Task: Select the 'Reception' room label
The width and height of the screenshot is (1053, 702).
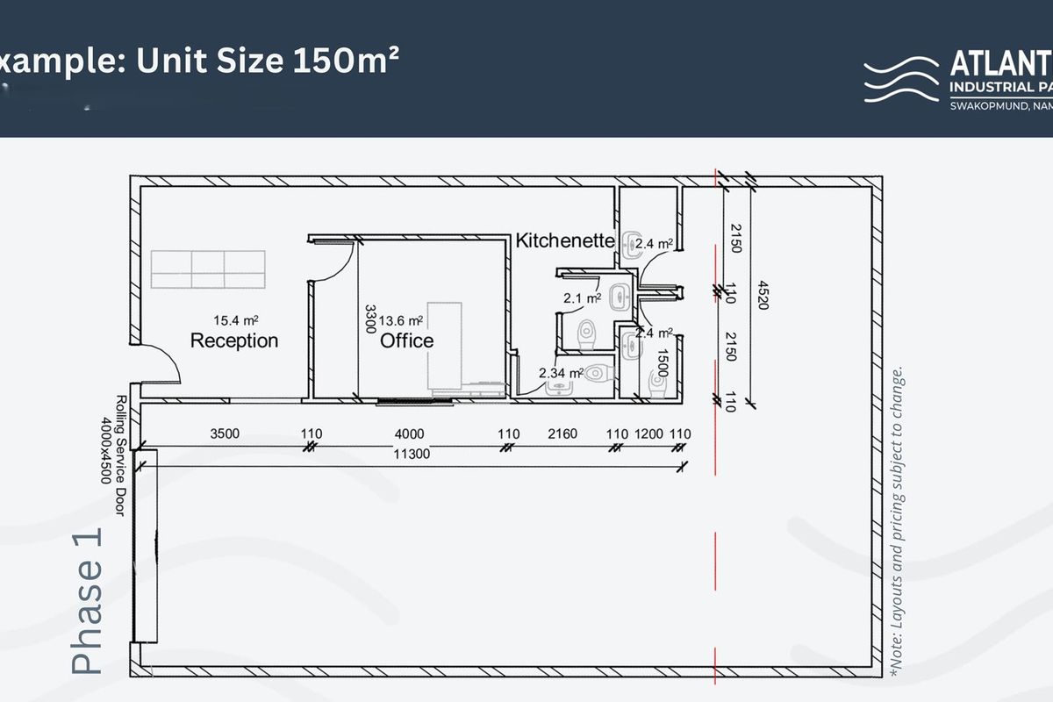Action: pyautogui.click(x=234, y=340)
